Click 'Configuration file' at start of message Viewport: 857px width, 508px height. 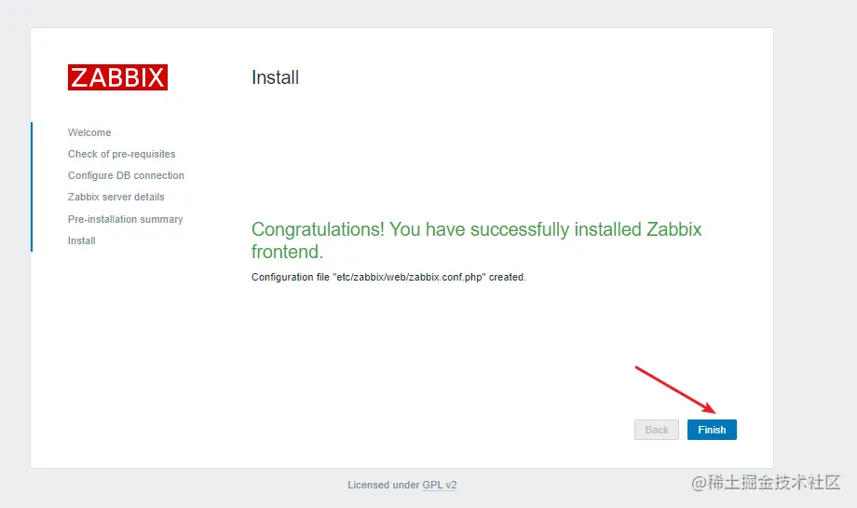290,277
